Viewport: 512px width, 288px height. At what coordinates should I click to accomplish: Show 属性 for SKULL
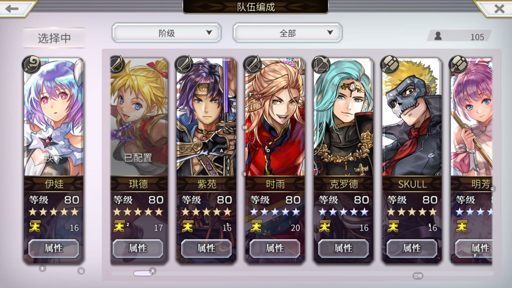(412, 248)
